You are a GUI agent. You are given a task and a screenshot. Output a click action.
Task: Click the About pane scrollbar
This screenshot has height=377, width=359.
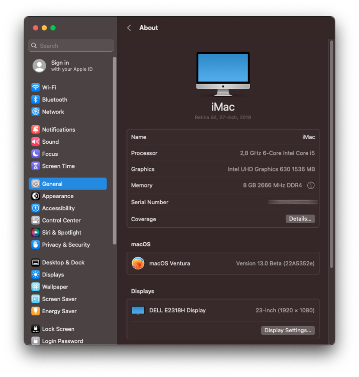click(x=331, y=154)
